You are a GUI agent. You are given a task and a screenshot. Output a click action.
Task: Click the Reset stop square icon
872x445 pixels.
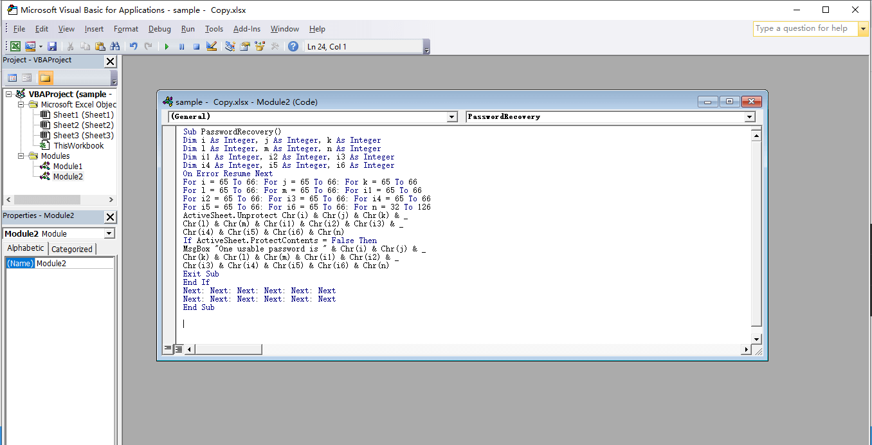coord(196,46)
